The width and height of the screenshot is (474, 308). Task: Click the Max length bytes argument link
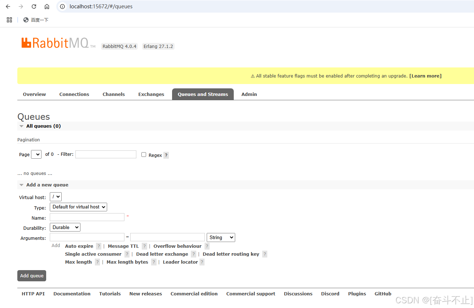click(x=127, y=262)
